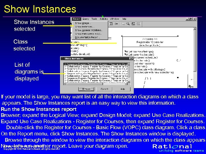Click the instances list vertical scrollbar thumb
Viewport: 206px width, 154px height.
[129, 71]
